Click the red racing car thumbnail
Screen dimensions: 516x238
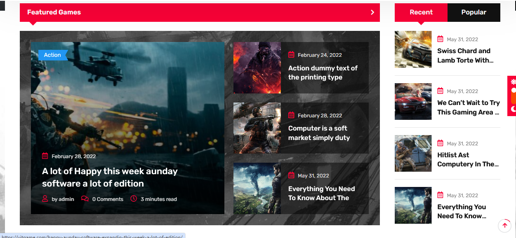(x=413, y=101)
